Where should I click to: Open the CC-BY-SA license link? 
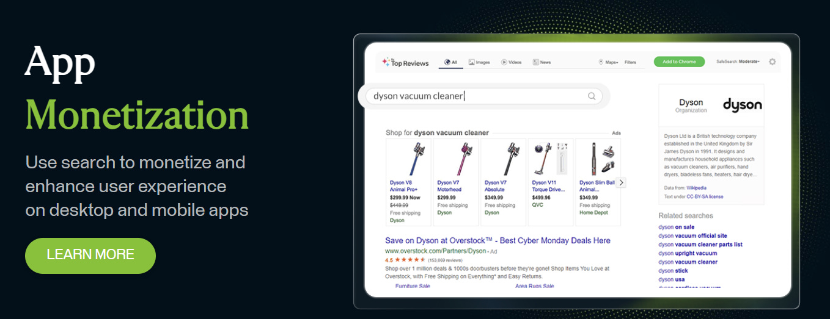pos(705,196)
